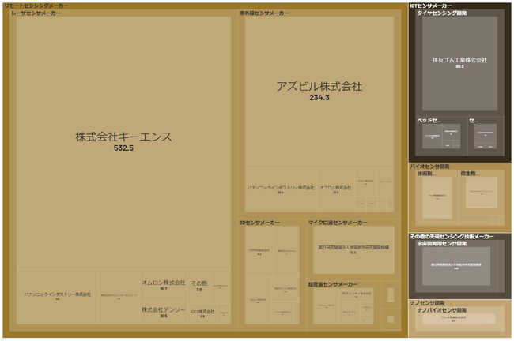Screen dimensions: 514x341
Task: Open the 赤外線センサメーカー category header
Action: [x=264, y=13]
